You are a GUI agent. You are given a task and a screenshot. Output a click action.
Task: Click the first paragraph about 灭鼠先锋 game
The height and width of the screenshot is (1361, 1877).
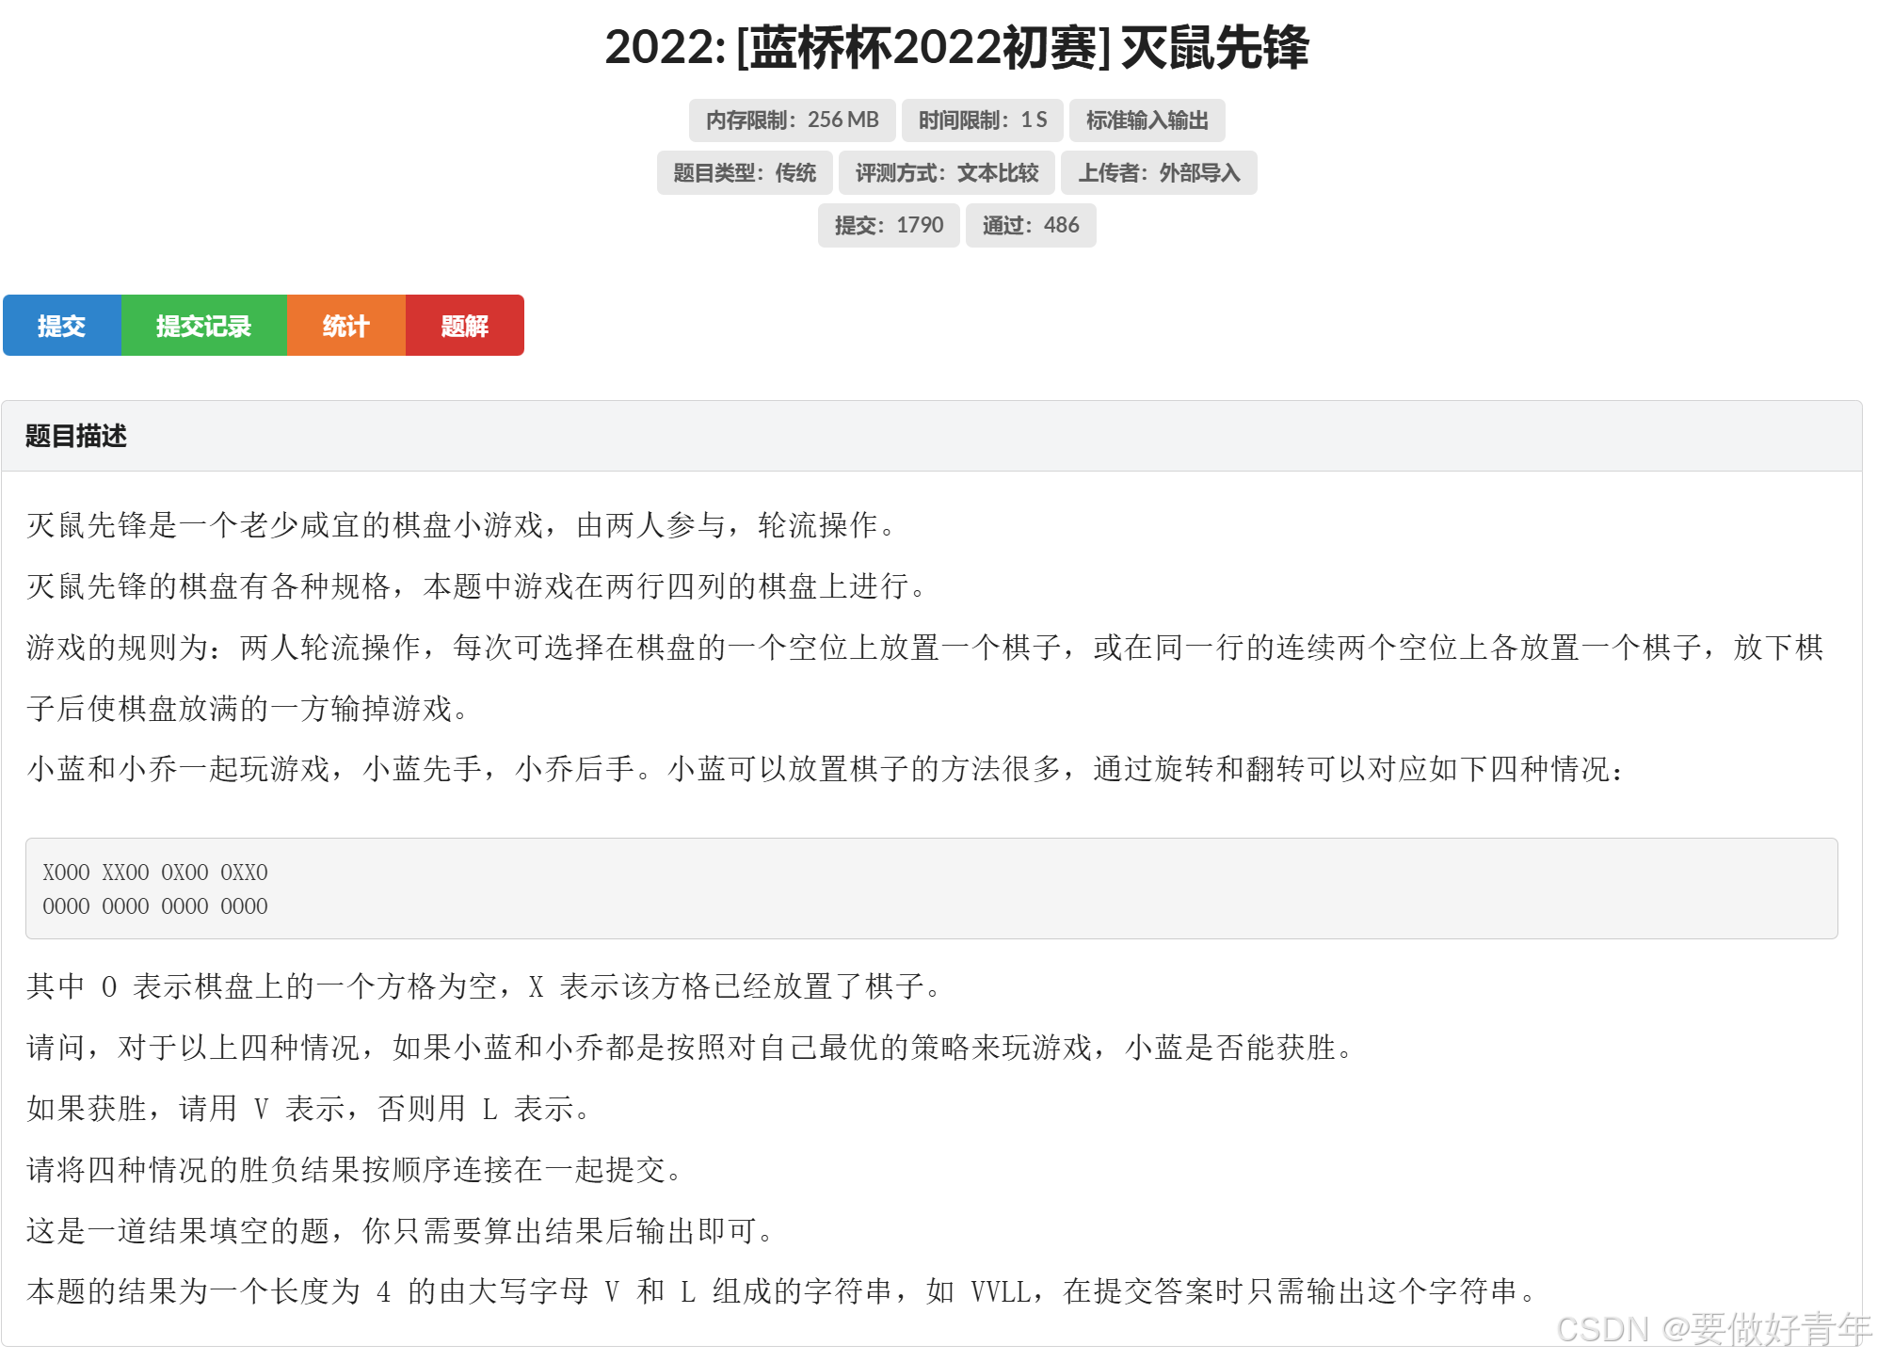pos(461,525)
